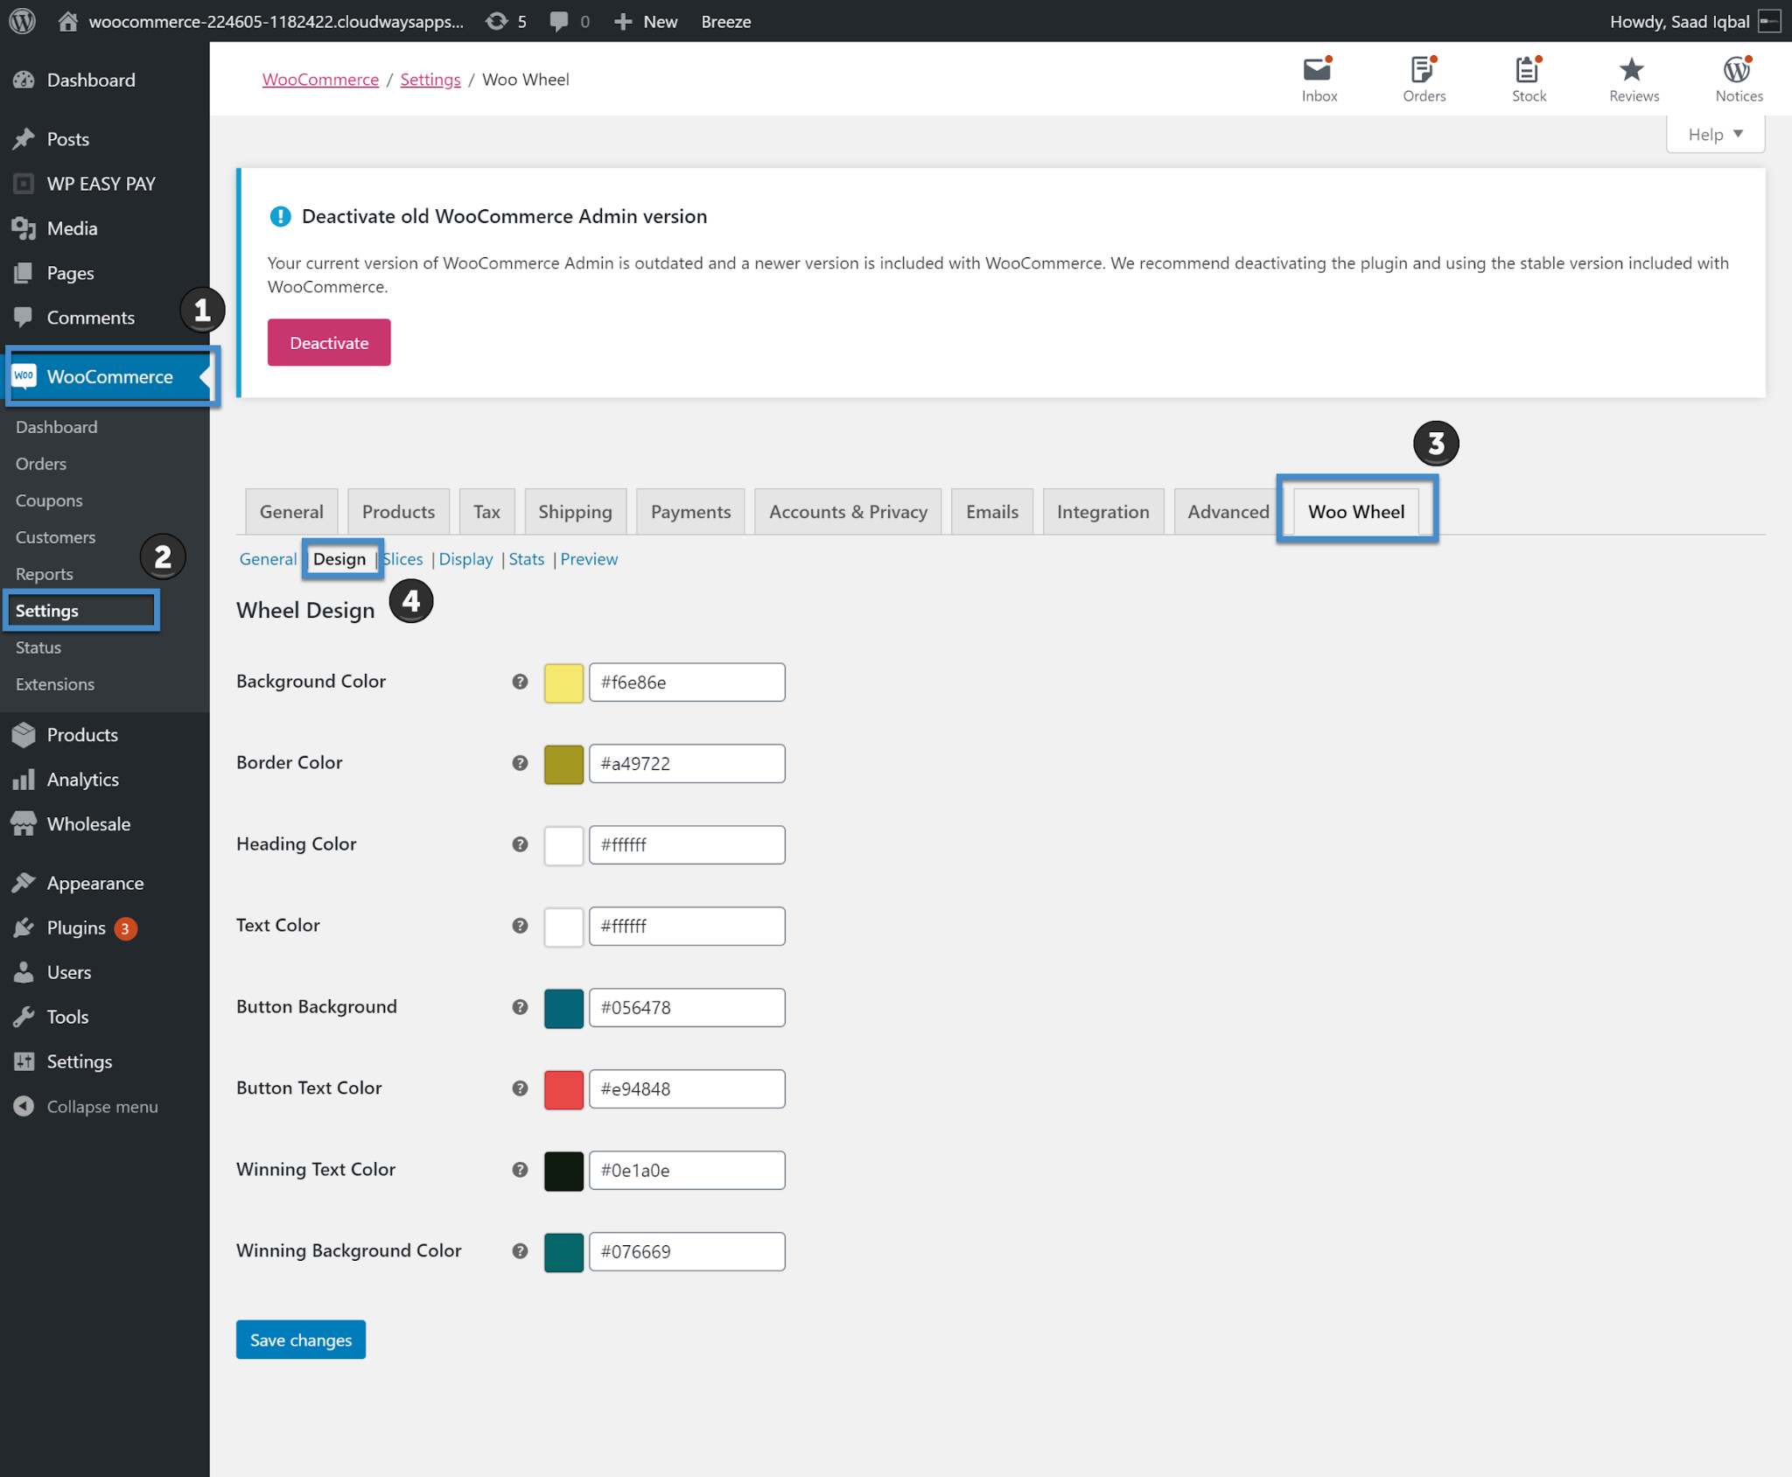This screenshot has width=1792, height=1477.
Task: Click help icon beside Button Text Color
Action: [x=520, y=1088]
